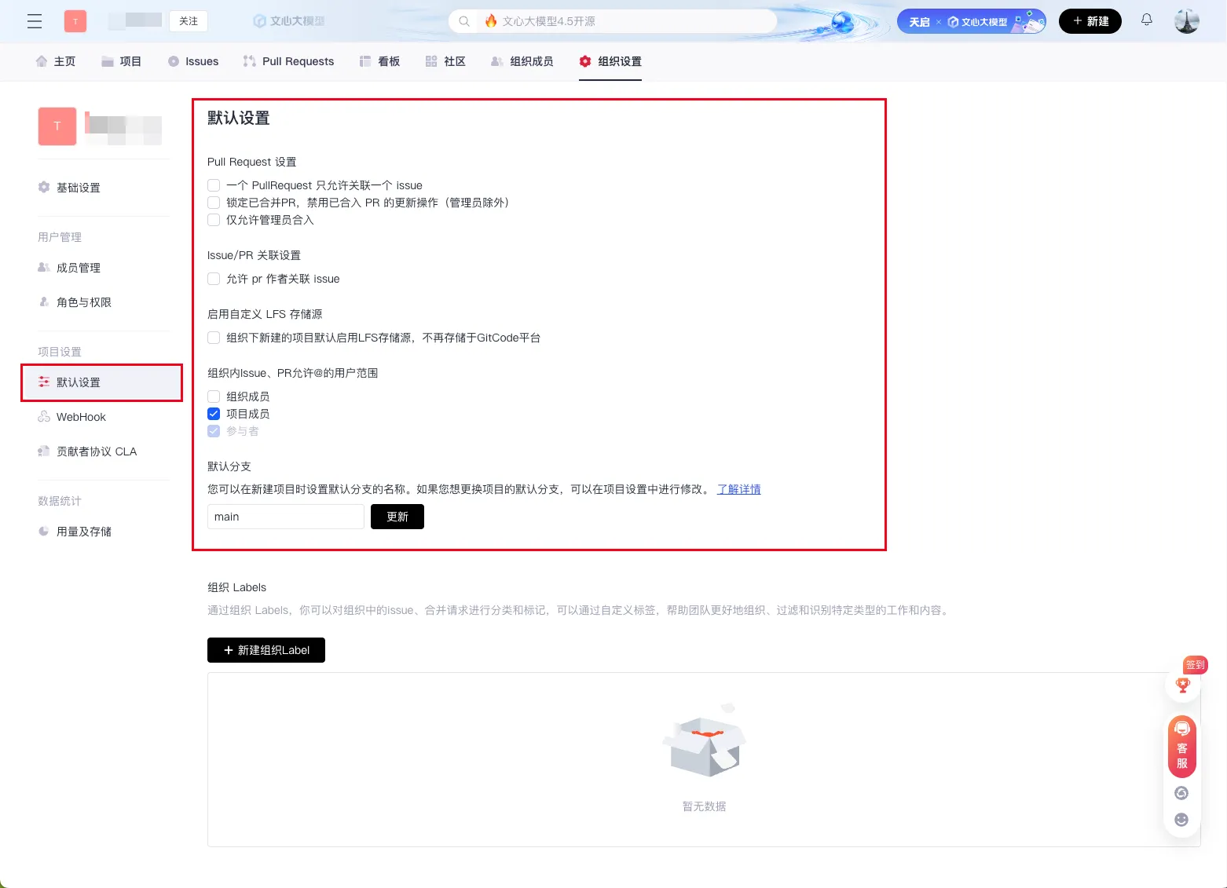Click the 签到 trophy check-in icon

(x=1183, y=685)
